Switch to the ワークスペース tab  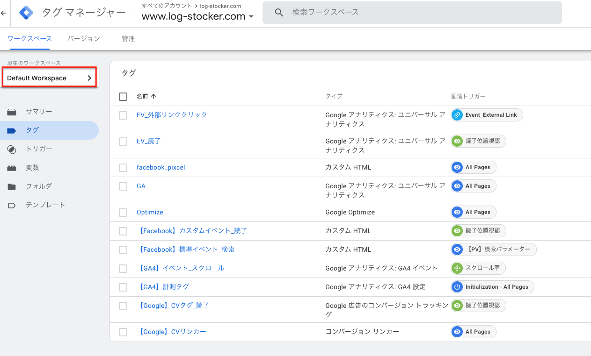pyautogui.click(x=29, y=39)
